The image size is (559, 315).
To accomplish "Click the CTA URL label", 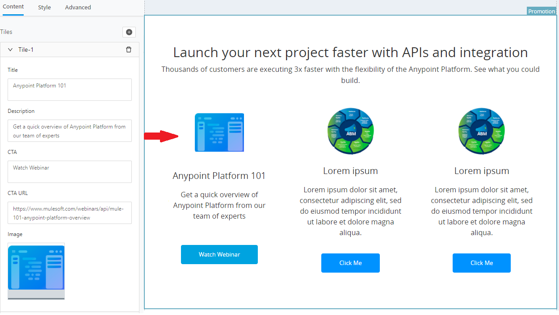I will (17, 193).
